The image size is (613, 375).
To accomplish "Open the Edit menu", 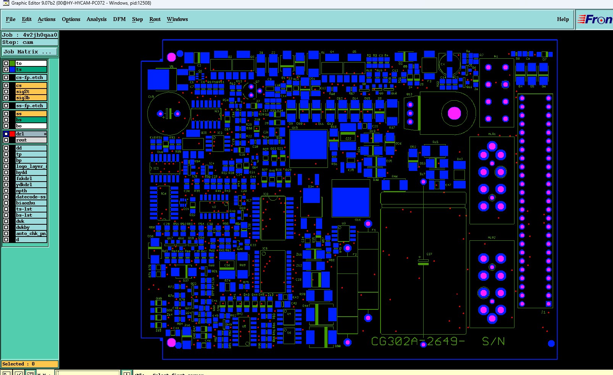I will [x=27, y=19].
